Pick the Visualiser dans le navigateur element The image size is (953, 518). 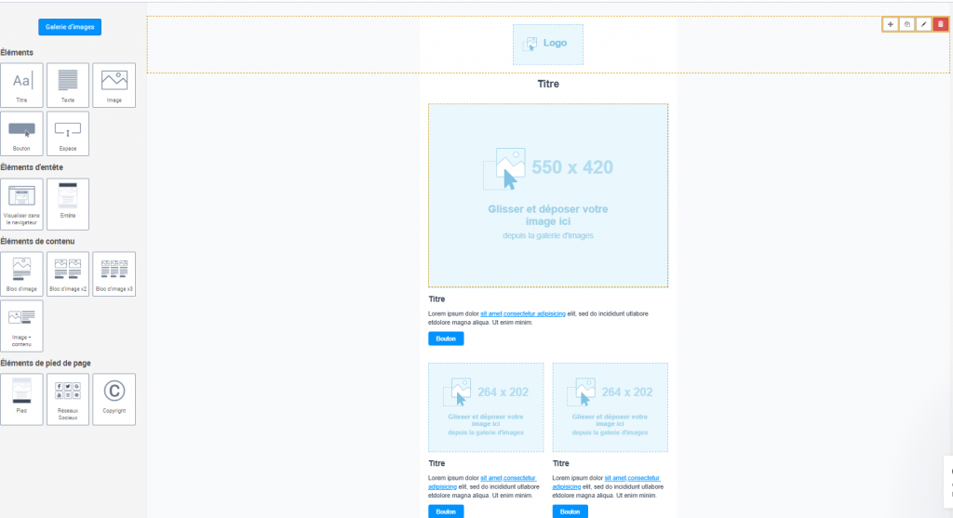(22, 204)
